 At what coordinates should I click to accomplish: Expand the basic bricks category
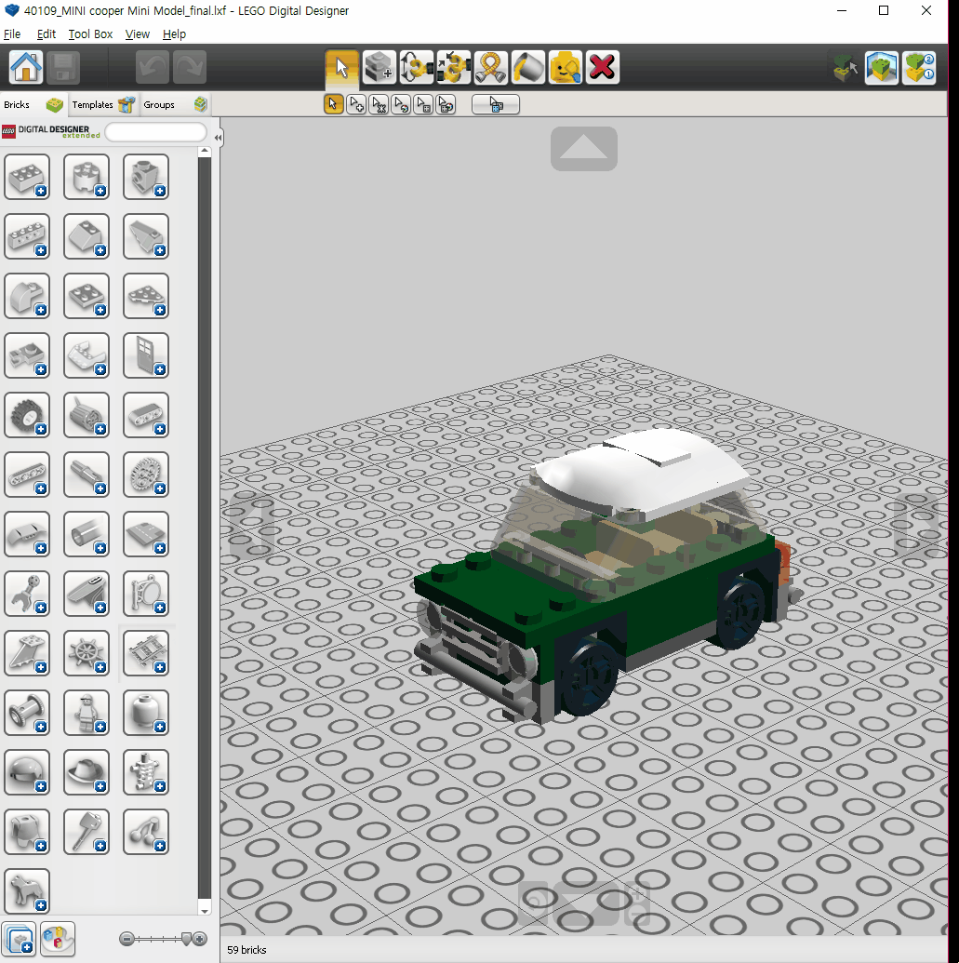pos(27,177)
